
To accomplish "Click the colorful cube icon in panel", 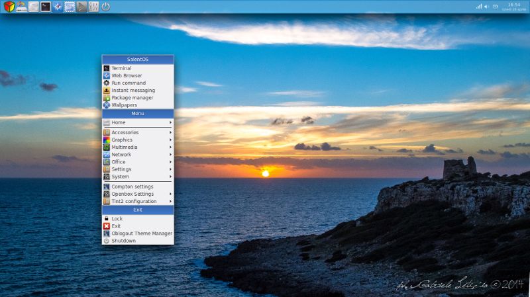I will (x=9, y=7).
